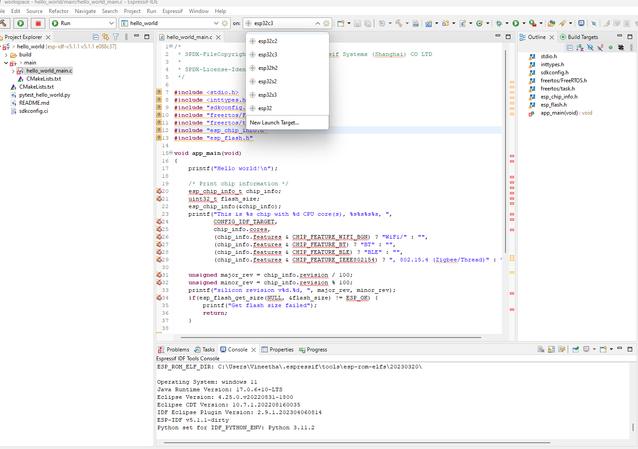Select esp32s2 from the target list
Screen dimensions: 638x449
point(287,81)
